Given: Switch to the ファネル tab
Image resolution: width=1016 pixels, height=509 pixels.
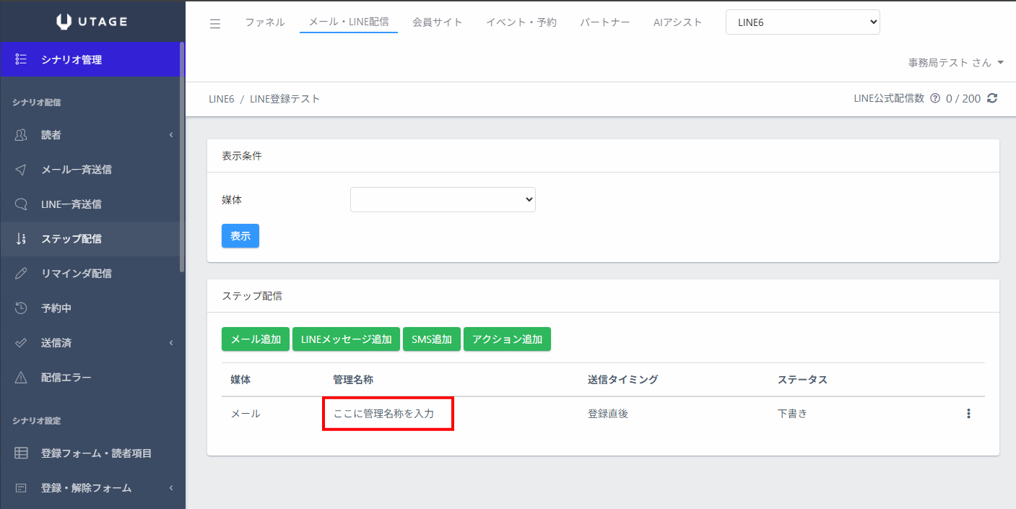Looking at the screenshot, I should click(265, 22).
